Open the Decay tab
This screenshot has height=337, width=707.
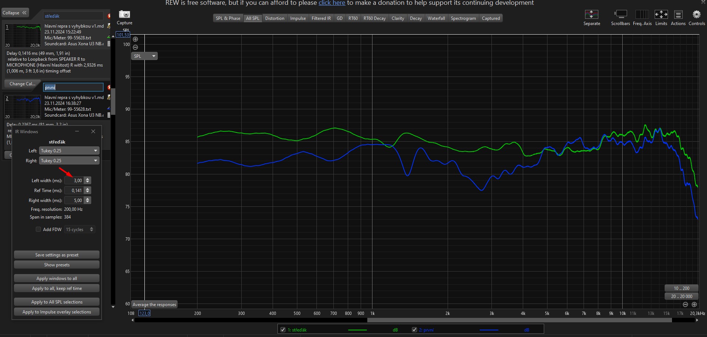[416, 18]
